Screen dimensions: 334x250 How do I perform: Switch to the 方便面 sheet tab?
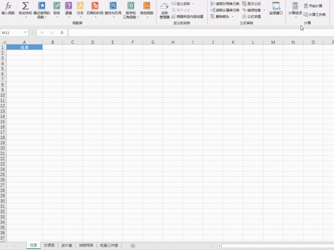pos(49,245)
